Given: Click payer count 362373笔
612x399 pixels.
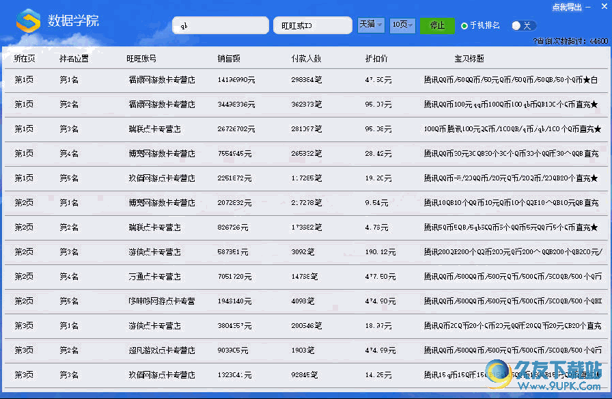Looking at the screenshot, I should pyautogui.click(x=307, y=105).
